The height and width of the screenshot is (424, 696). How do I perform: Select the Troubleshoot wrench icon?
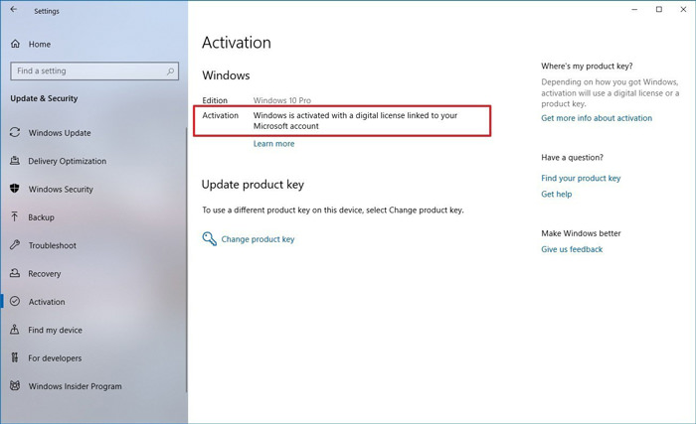click(16, 245)
